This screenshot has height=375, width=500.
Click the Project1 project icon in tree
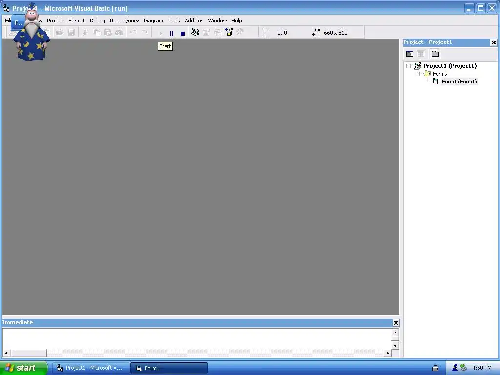coord(418,66)
